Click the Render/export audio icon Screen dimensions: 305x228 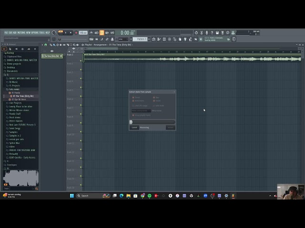tap(223, 33)
